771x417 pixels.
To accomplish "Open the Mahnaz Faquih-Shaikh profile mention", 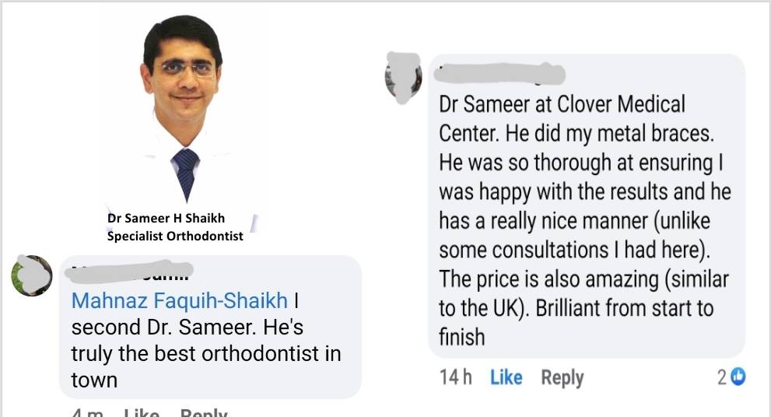I will click(179, 300).
